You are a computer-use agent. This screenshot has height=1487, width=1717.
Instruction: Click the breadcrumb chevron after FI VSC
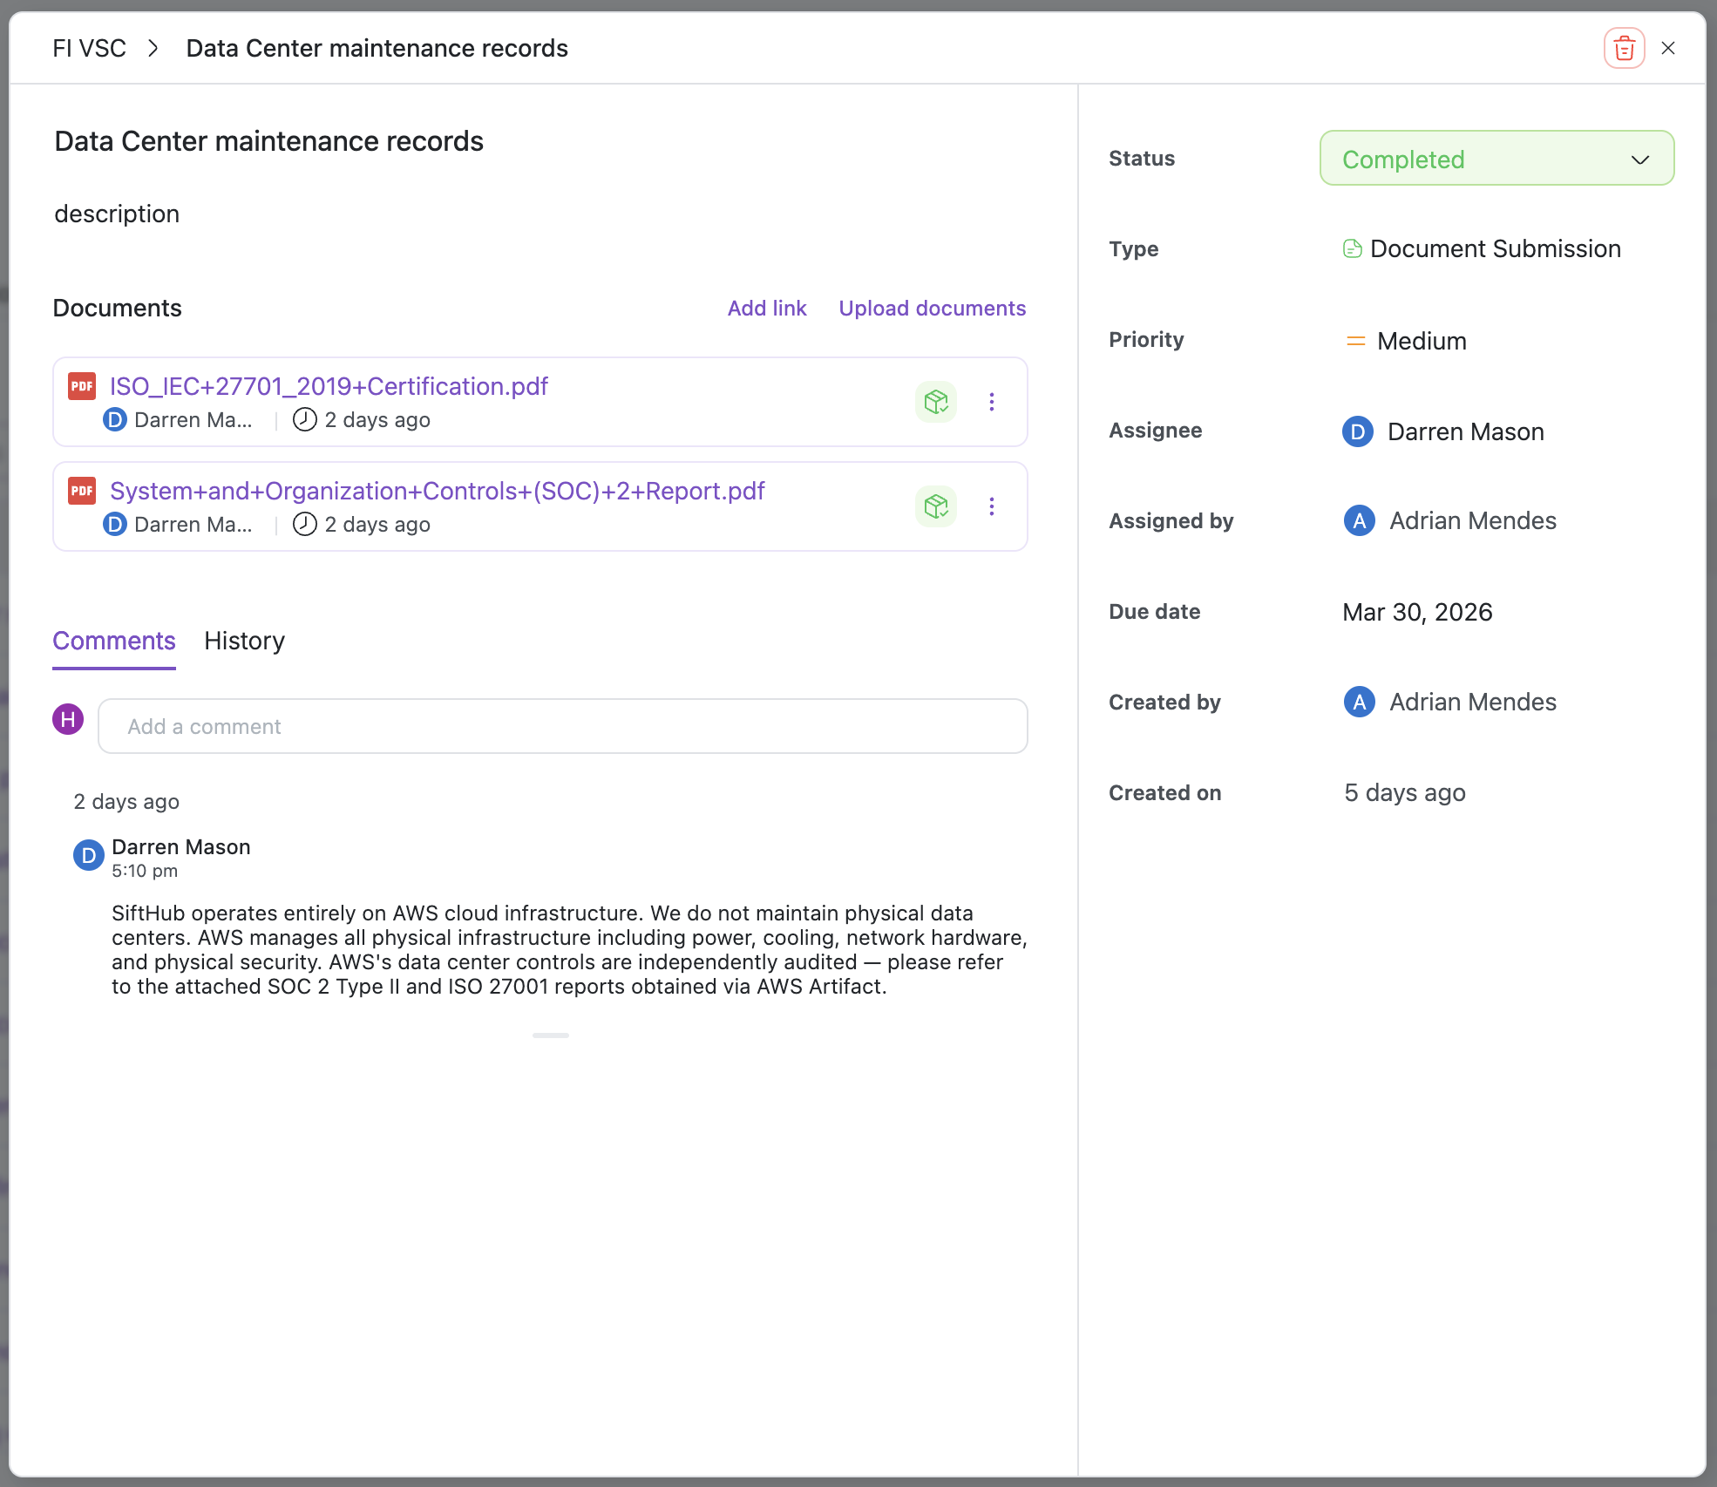coord(153,49)
